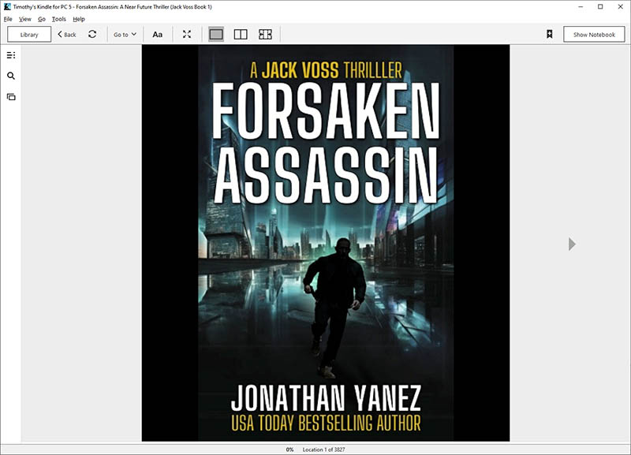Screen dimensions: 631x455
Task: Click the Show Notebook button
Action: click(594, 35)
